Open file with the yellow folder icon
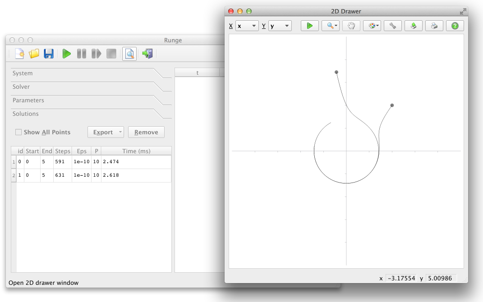 click(x=34, y=54)
